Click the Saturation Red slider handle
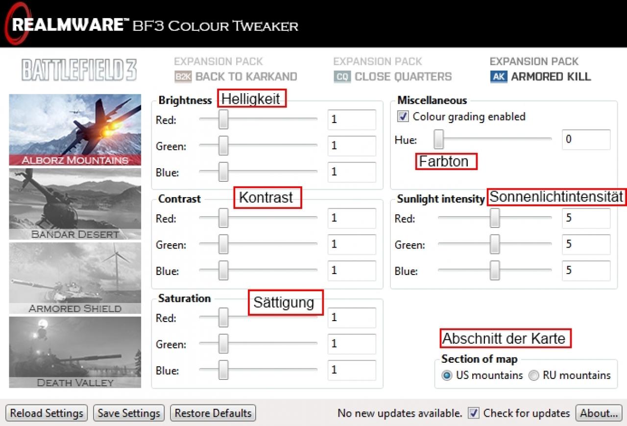The image size is (627, 426). (223, 318)
